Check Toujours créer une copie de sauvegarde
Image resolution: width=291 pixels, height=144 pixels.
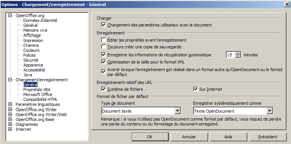coord(103,47)
